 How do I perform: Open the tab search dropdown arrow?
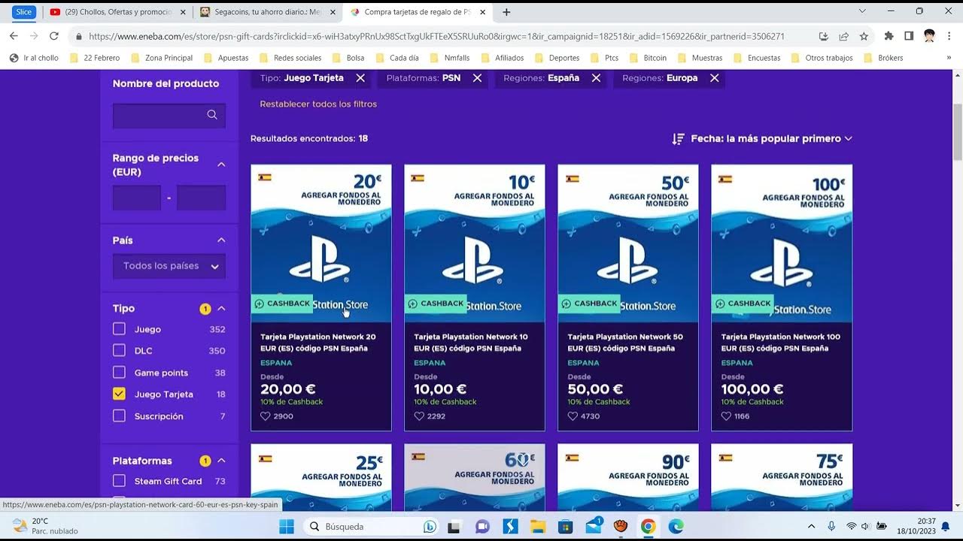(862, 11)
